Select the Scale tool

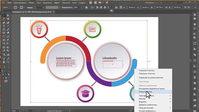tap(8, 37)
